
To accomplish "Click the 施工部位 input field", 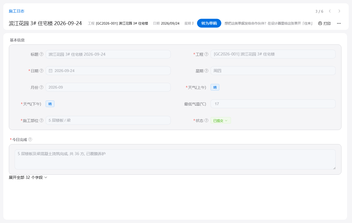I will click(108, 120).
